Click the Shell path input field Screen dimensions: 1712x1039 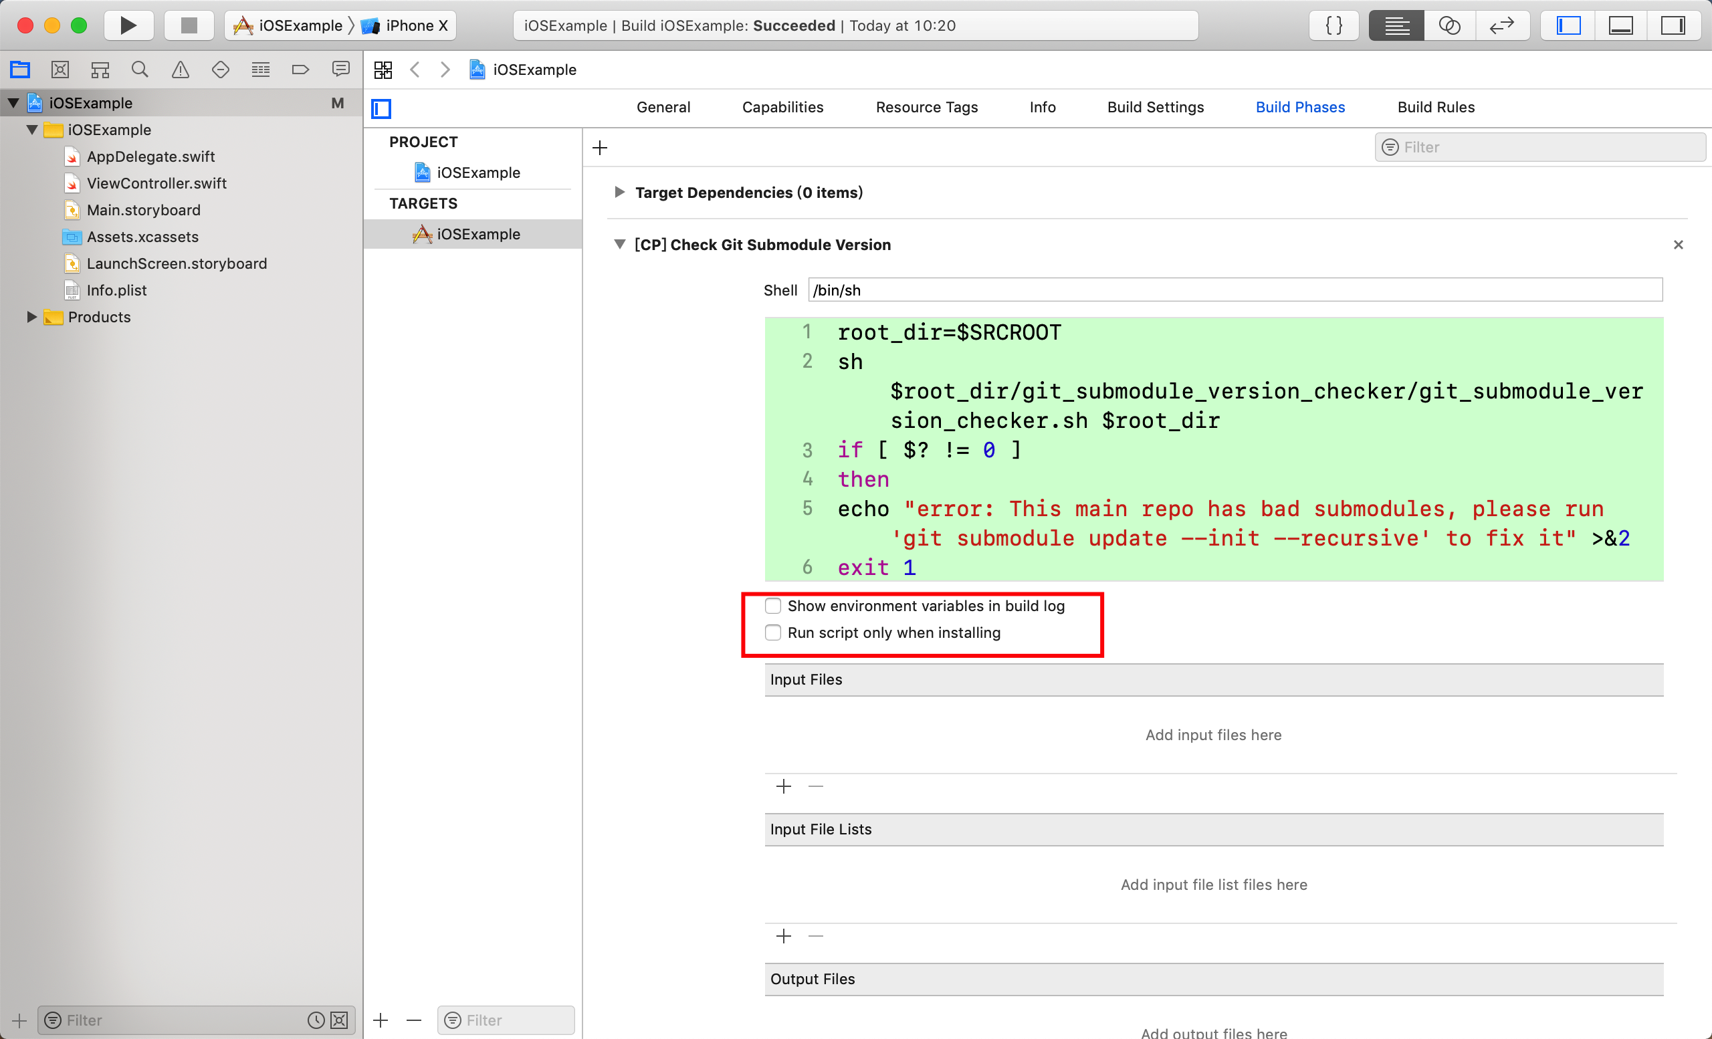coord(1235,290)
